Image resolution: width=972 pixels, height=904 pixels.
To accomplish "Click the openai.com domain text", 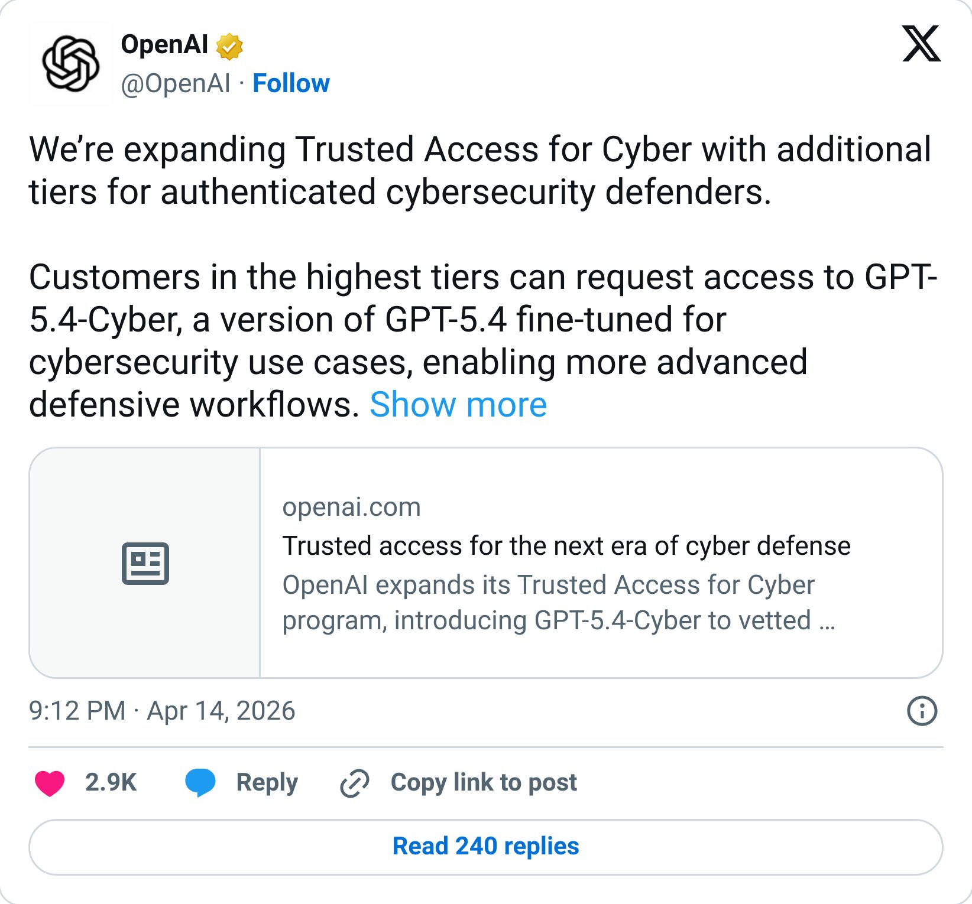I will [x=352, y=507].
